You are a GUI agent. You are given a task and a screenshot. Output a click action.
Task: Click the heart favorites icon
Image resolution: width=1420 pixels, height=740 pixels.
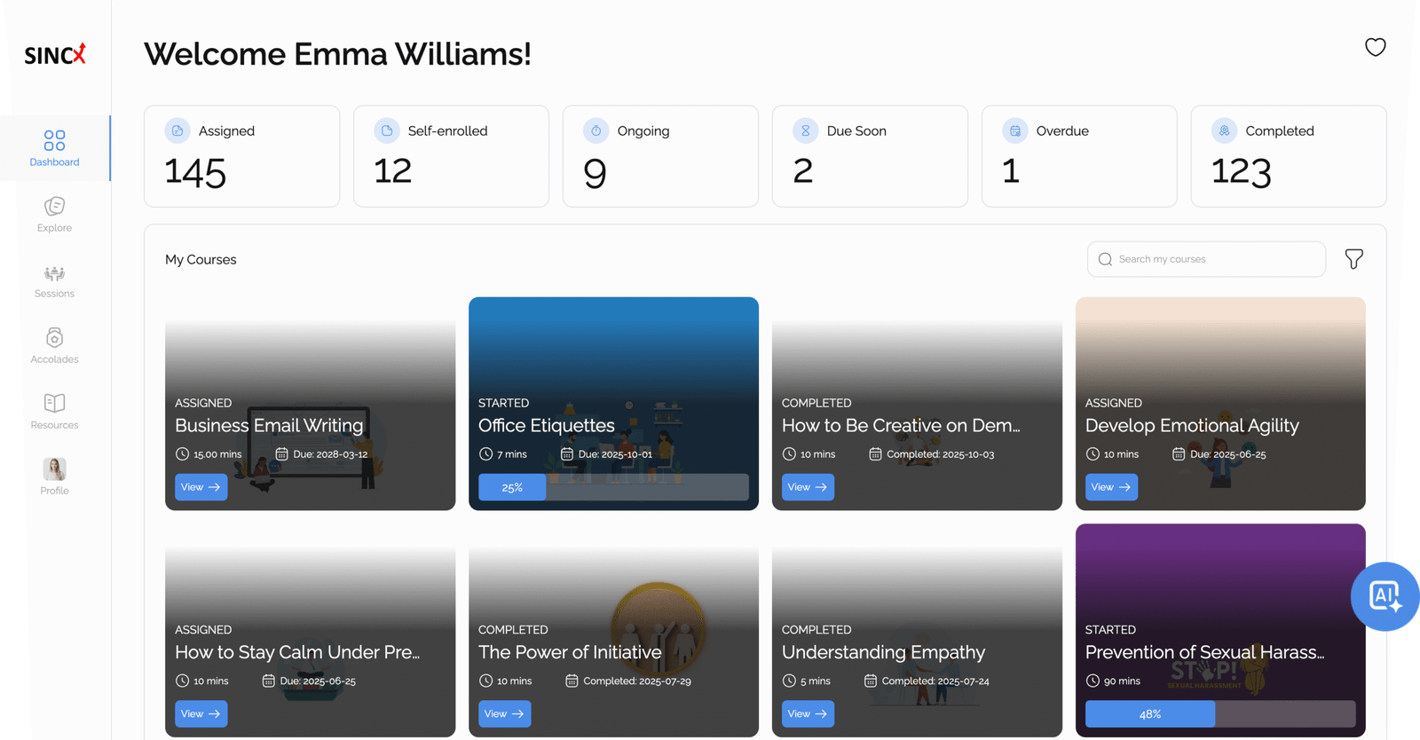pos(1375,47)
